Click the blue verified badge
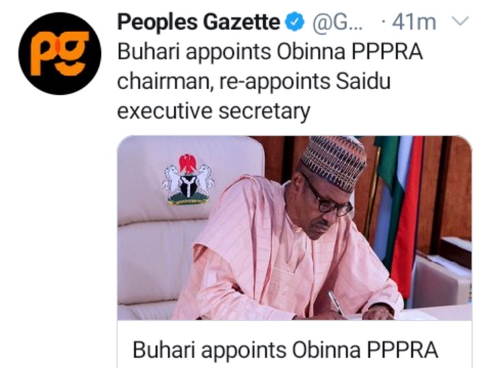 point(294,22)
